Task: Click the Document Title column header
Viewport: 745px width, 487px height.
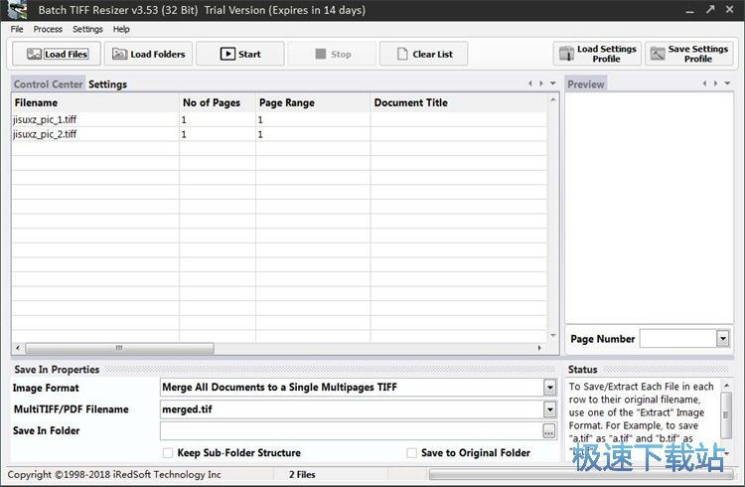Action: point(410,102)
